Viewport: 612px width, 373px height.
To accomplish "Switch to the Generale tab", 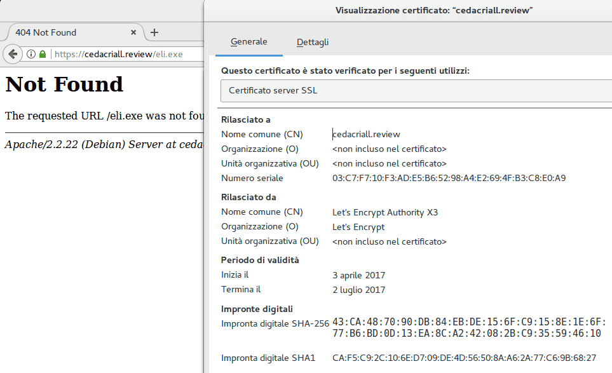I will click(248, 42).
